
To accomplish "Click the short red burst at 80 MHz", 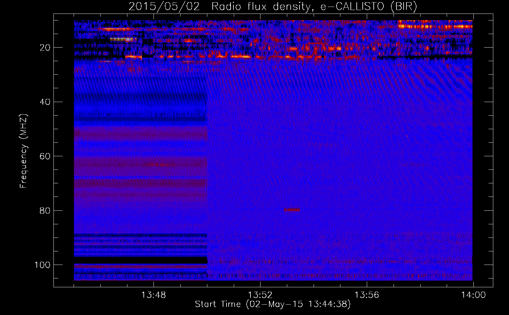I will tap(292, 209).
